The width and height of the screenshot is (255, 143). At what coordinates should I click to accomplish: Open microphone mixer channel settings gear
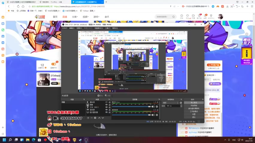[x=157, y=106]
